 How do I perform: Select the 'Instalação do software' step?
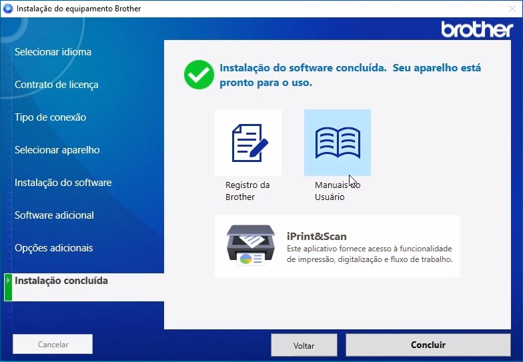coord(63,183)
